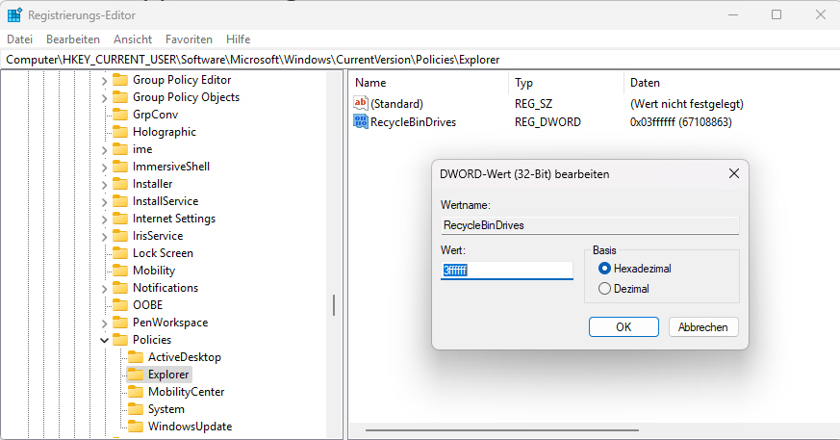Select the (Wert nicht festgelegt) data cell
The image size is (840, 440).
tap(687, 103)
